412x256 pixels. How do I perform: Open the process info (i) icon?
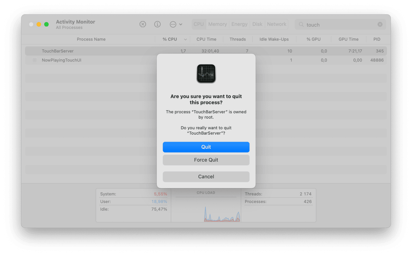(x=157, y=24)
